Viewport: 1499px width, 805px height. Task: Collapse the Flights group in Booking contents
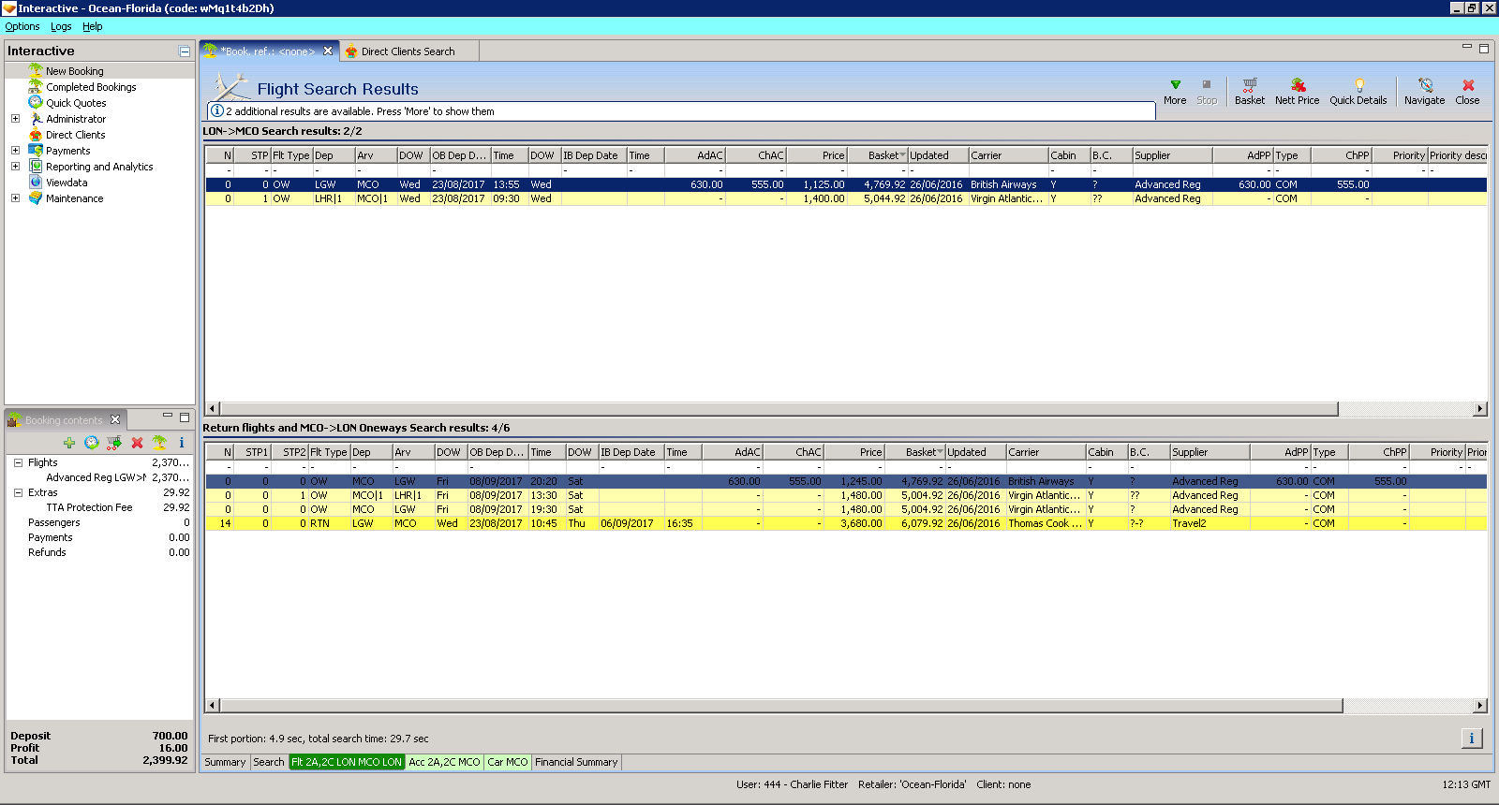click(18, 462)
